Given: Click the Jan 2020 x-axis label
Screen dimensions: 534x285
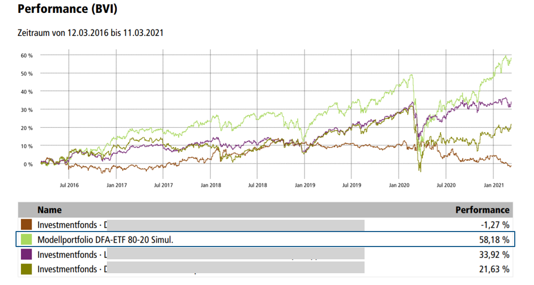Looking at the screenshot, I should point(398,185).
